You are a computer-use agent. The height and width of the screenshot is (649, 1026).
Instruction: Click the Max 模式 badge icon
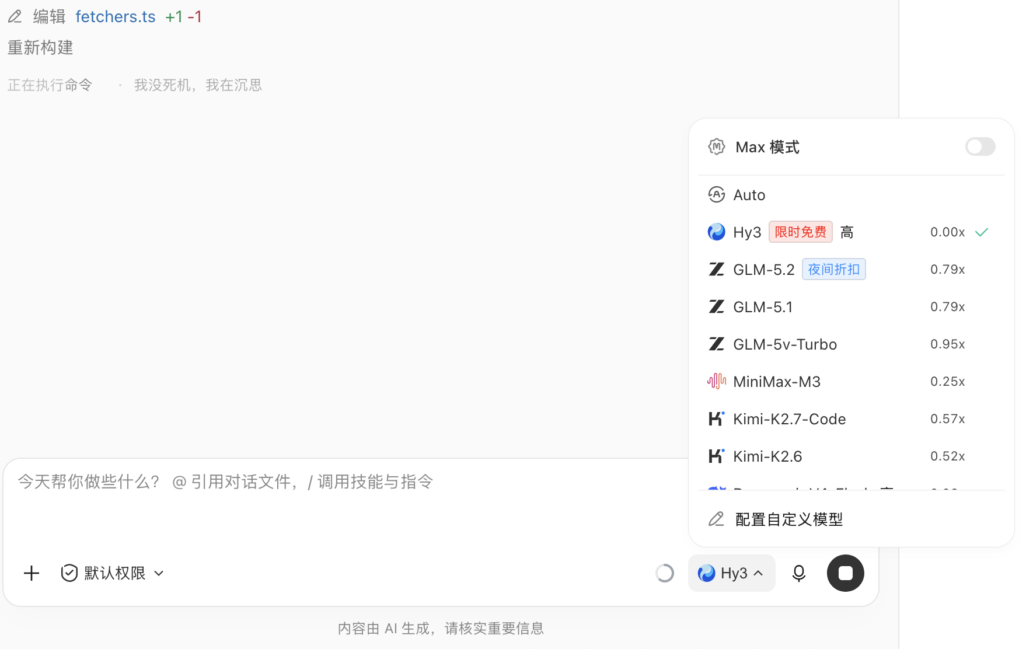click(x=717, y=147)
